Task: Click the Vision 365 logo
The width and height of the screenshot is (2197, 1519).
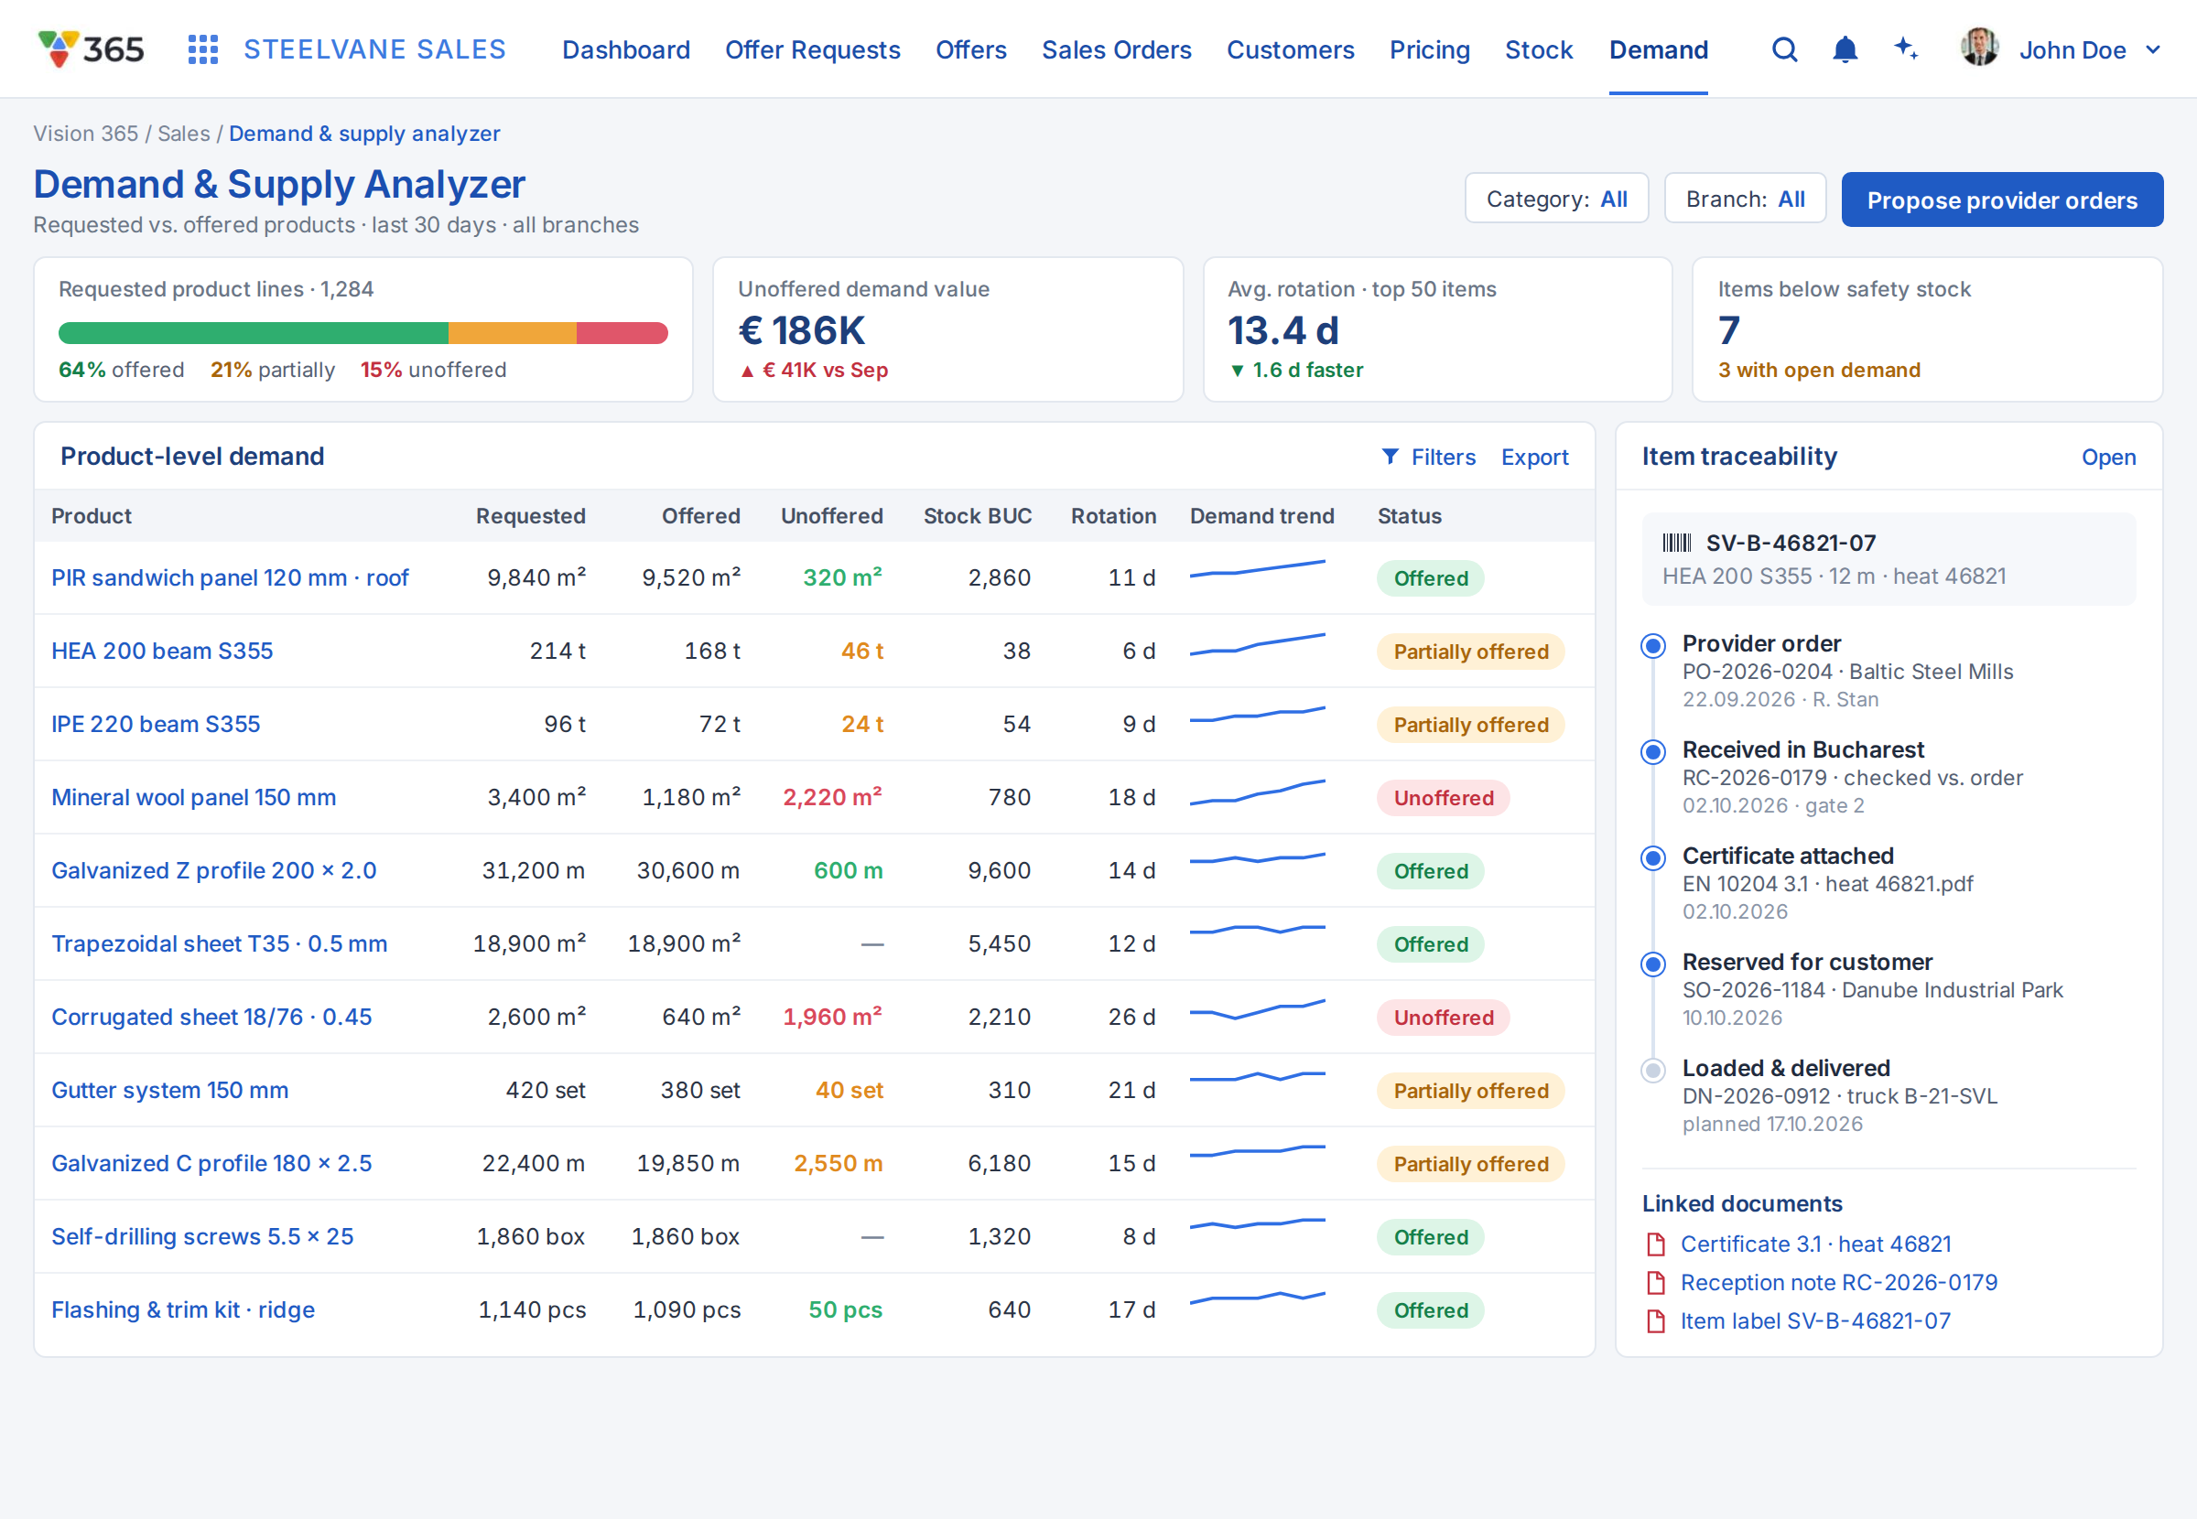Action: 92,49
